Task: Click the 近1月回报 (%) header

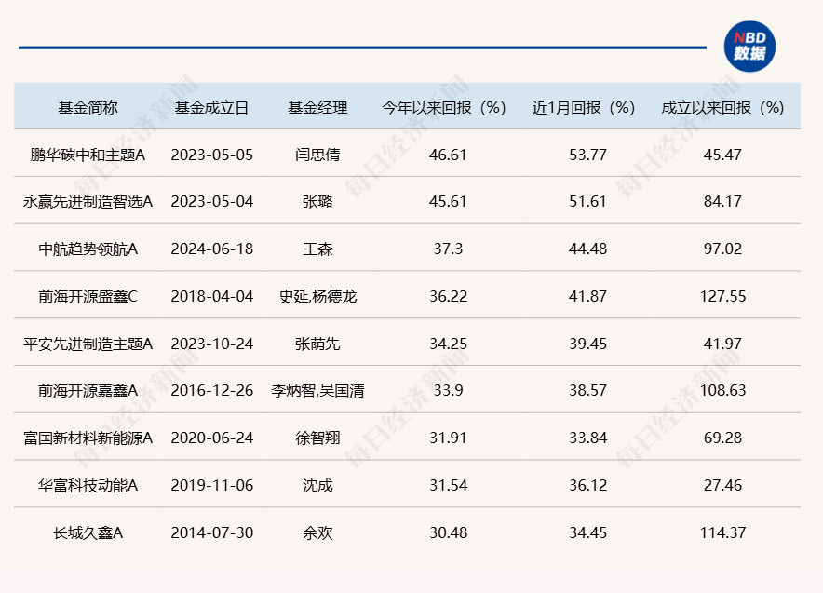Action: (583, 107)
